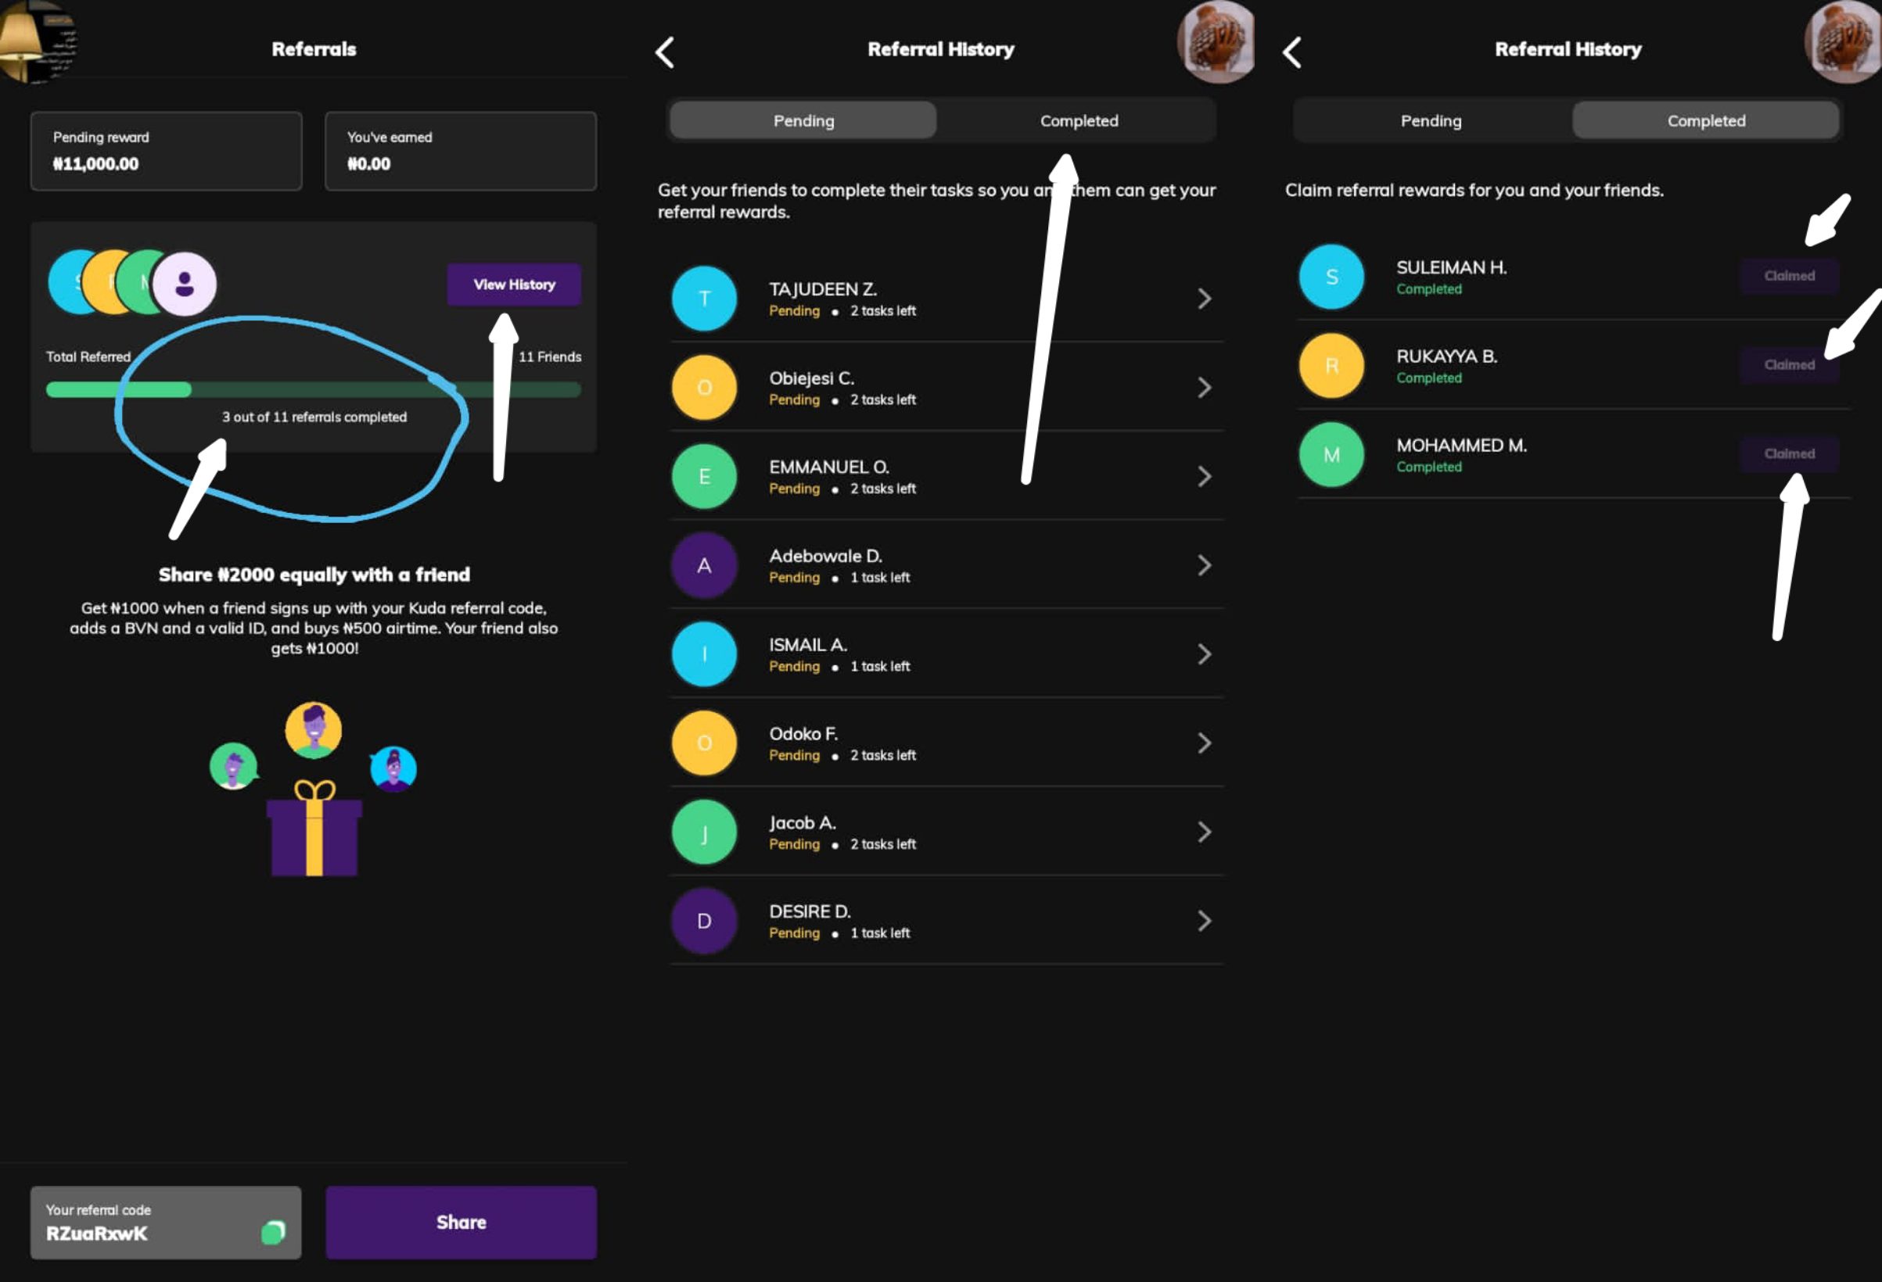Tap the purple person avatar icon in Referrals
This screenshot has width=1882, height=1282.
tap(185, 283)
